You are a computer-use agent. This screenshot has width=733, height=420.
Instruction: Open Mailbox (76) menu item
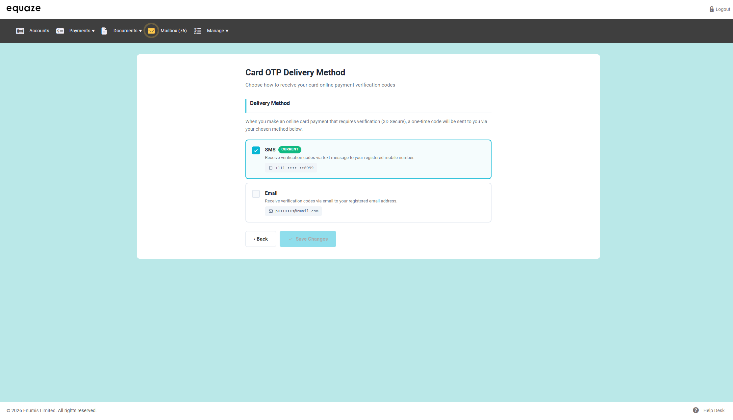[x=173, y=31]
